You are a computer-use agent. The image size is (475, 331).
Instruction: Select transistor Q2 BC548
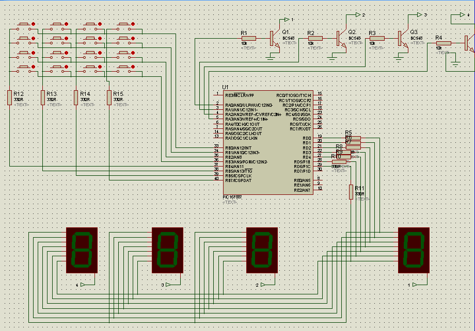point(339,39)
